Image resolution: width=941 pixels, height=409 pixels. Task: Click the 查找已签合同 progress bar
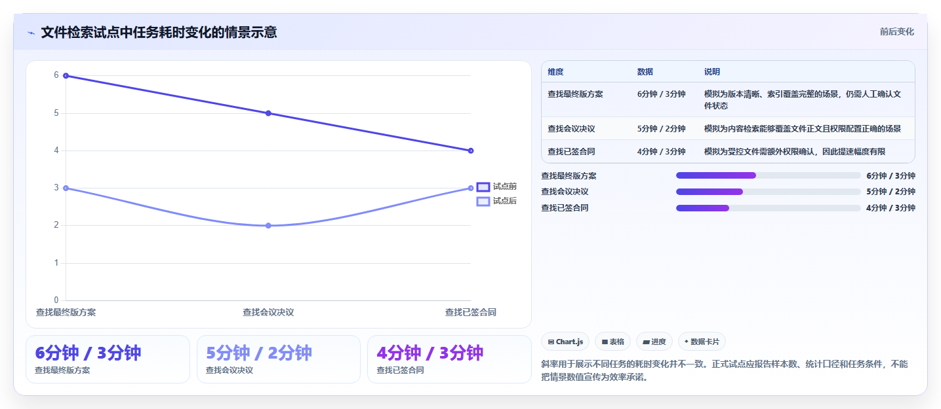point(768,208)
